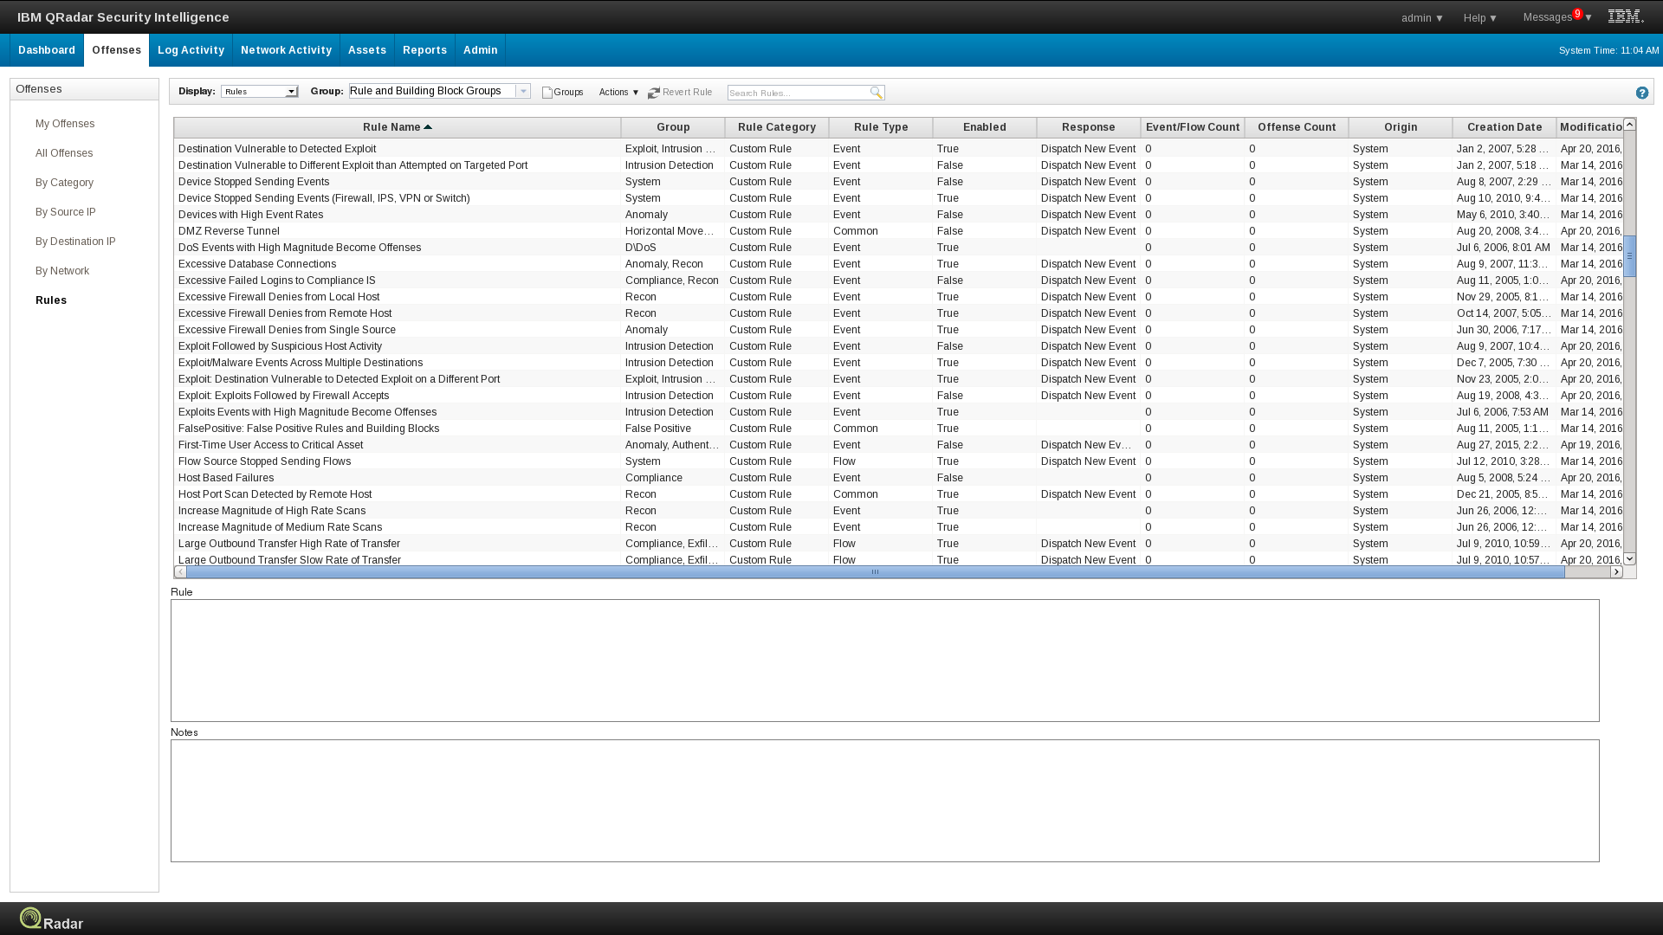Click the search magnifier in Search Rules
The width and height of the screenshot is (1663, 935).
[x=877, y=92]
